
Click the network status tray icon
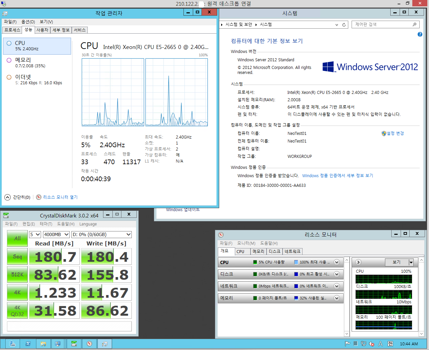pyautogui.click(x=363, y=344)
